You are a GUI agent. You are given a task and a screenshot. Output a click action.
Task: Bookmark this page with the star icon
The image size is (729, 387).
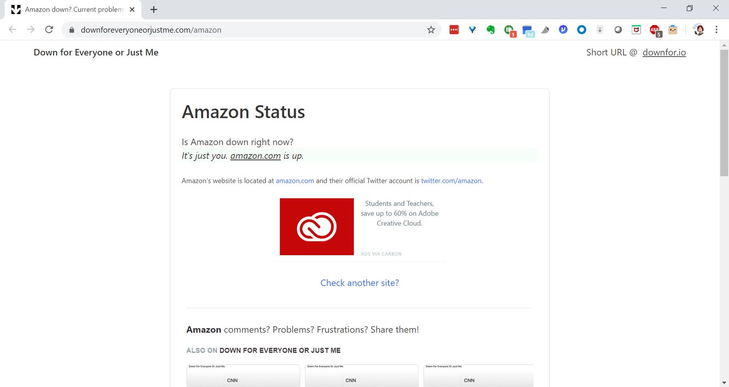pyautogui.click(x=431, y=30)
